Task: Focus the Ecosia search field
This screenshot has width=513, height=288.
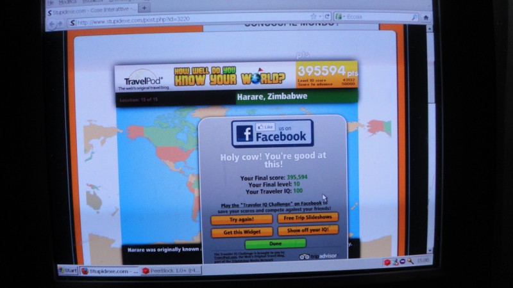Action: (376, 17)
